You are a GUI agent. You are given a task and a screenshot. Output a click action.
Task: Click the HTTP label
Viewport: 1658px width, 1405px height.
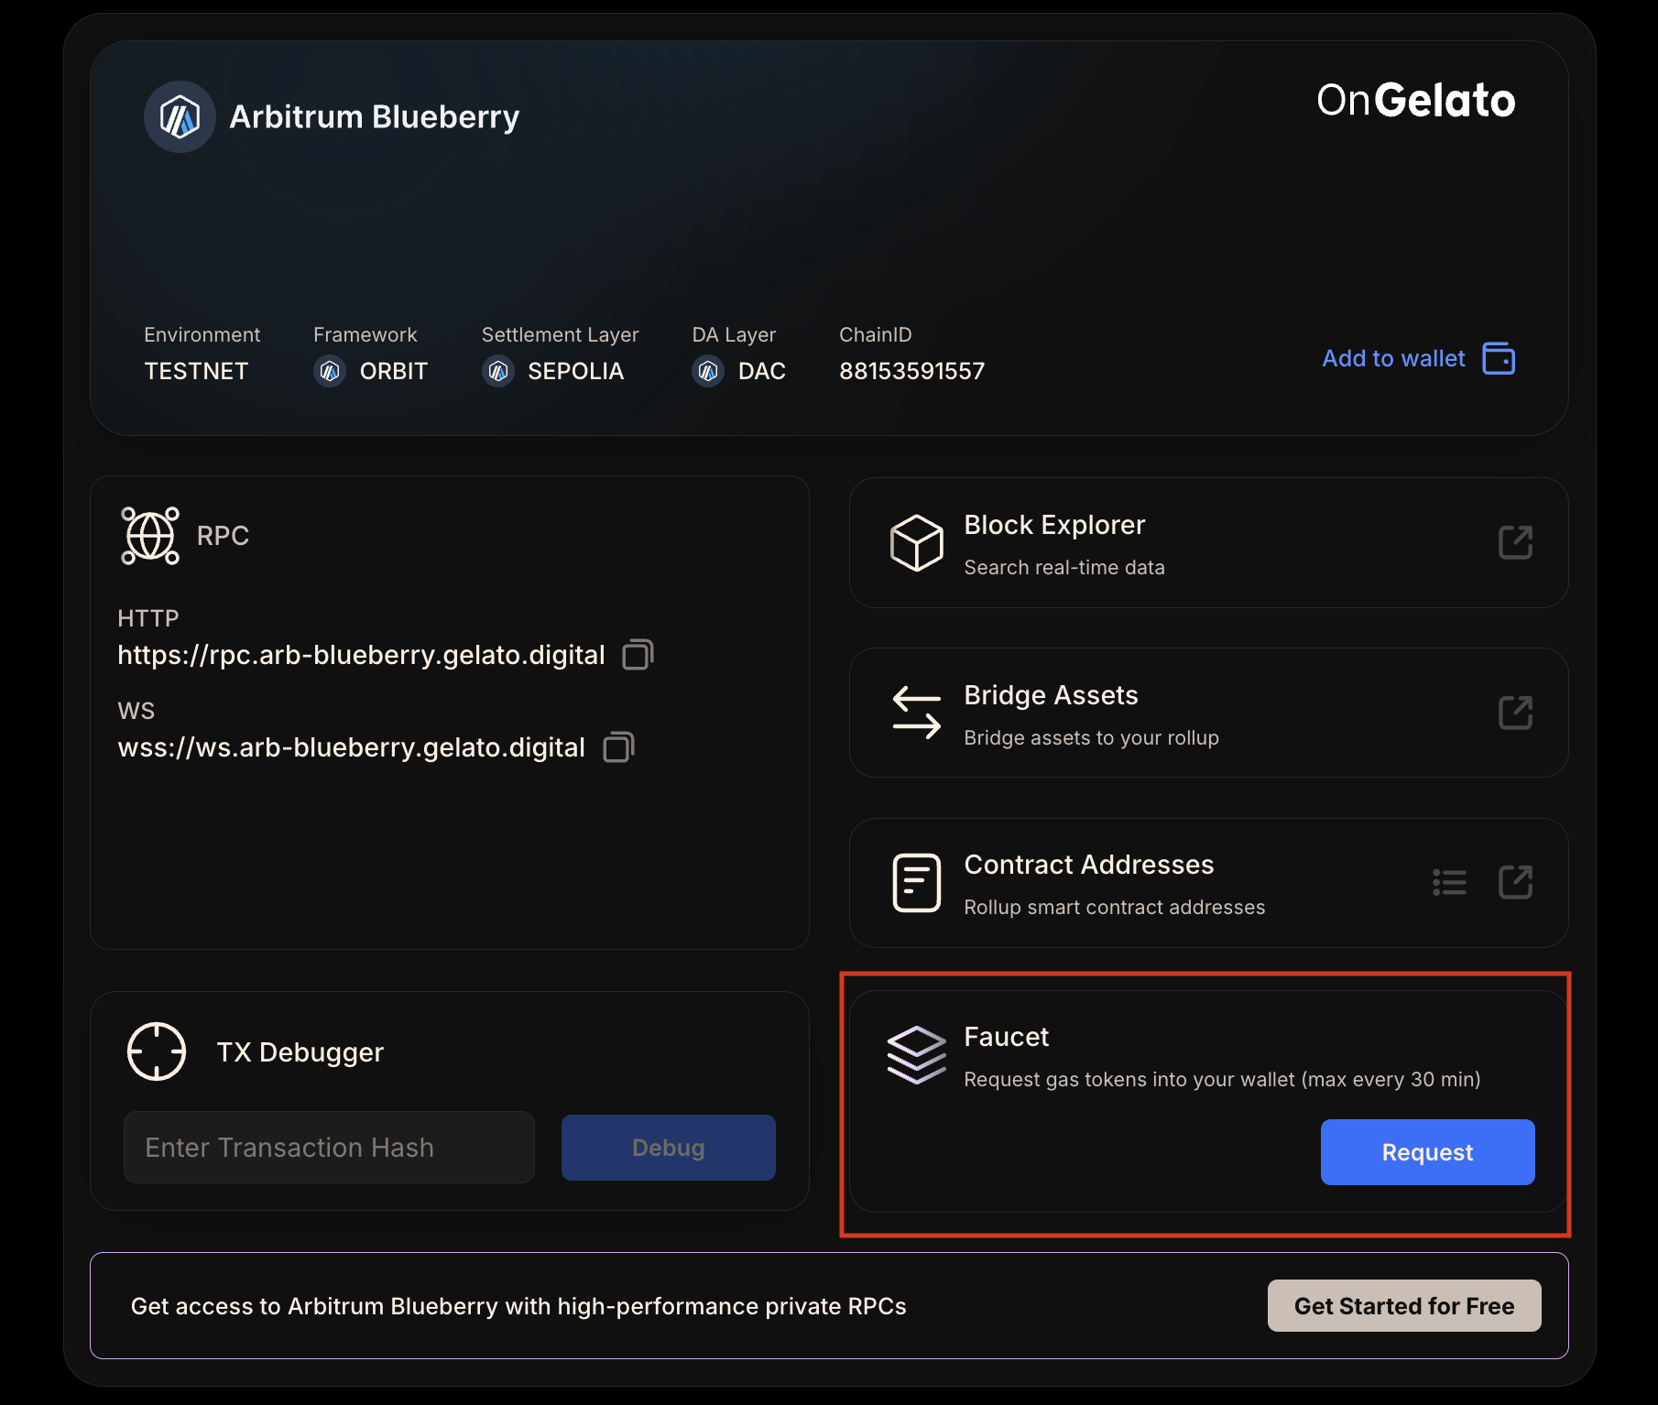pos(148,618)
